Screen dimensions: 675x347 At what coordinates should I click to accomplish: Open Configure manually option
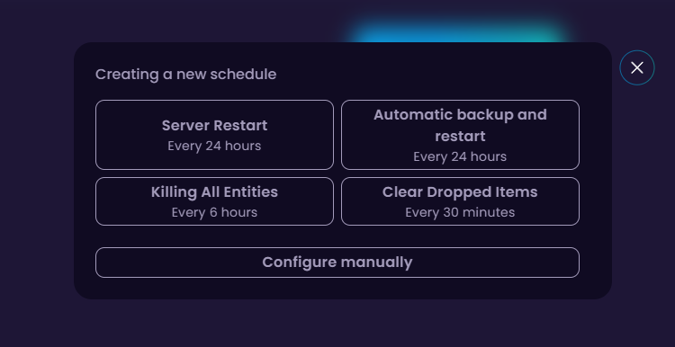click(337, 262)
